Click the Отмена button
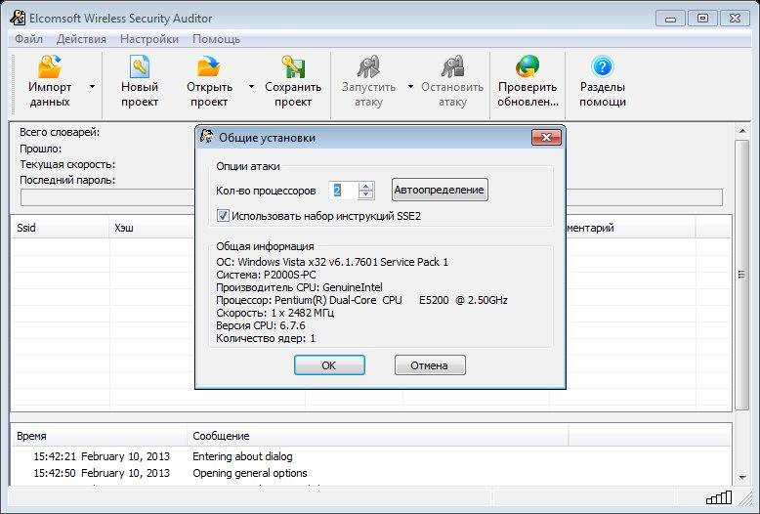Screen dimensions: 760x514 [x=430, y=365]
